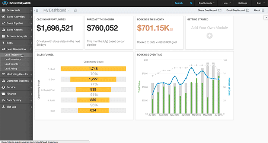Click the search magnifier icon
This screenshot has height=143, width=268.
191,3
